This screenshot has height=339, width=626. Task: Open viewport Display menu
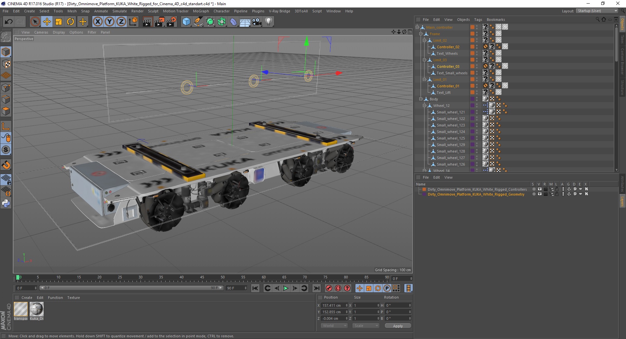59,32
